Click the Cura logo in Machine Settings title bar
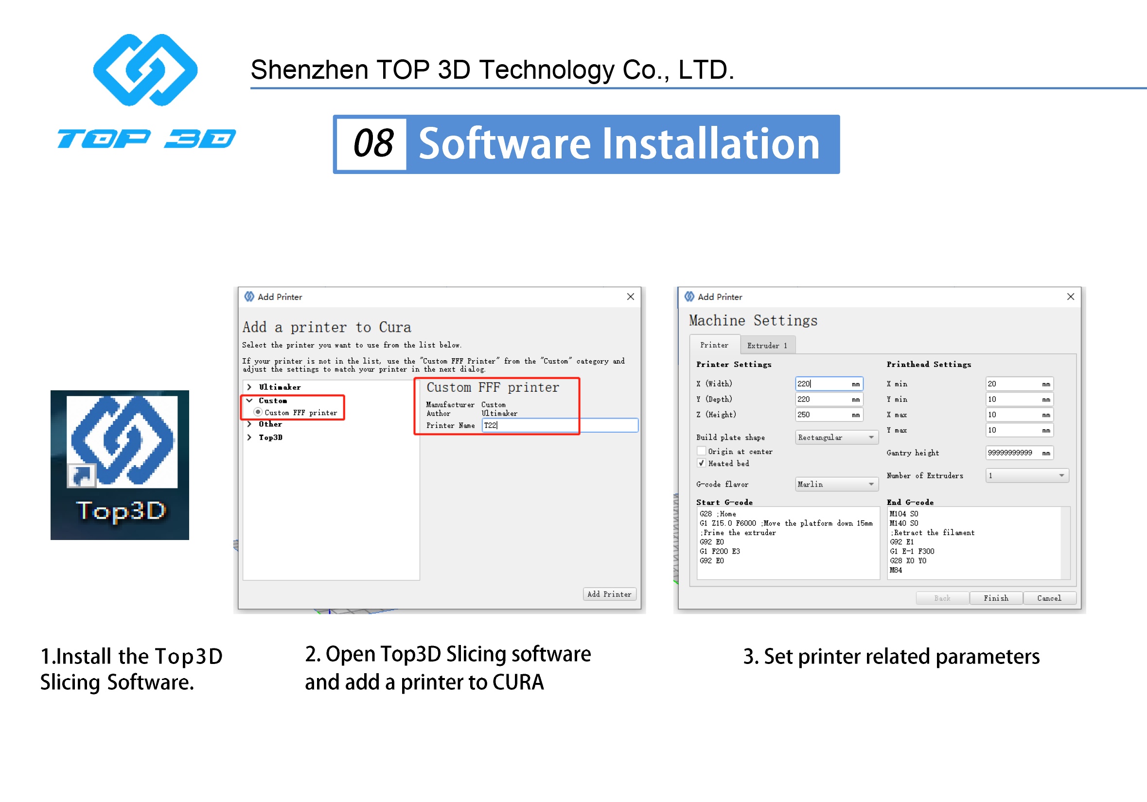This screenshot has height=802, width=1147. (x=689, y=296)
